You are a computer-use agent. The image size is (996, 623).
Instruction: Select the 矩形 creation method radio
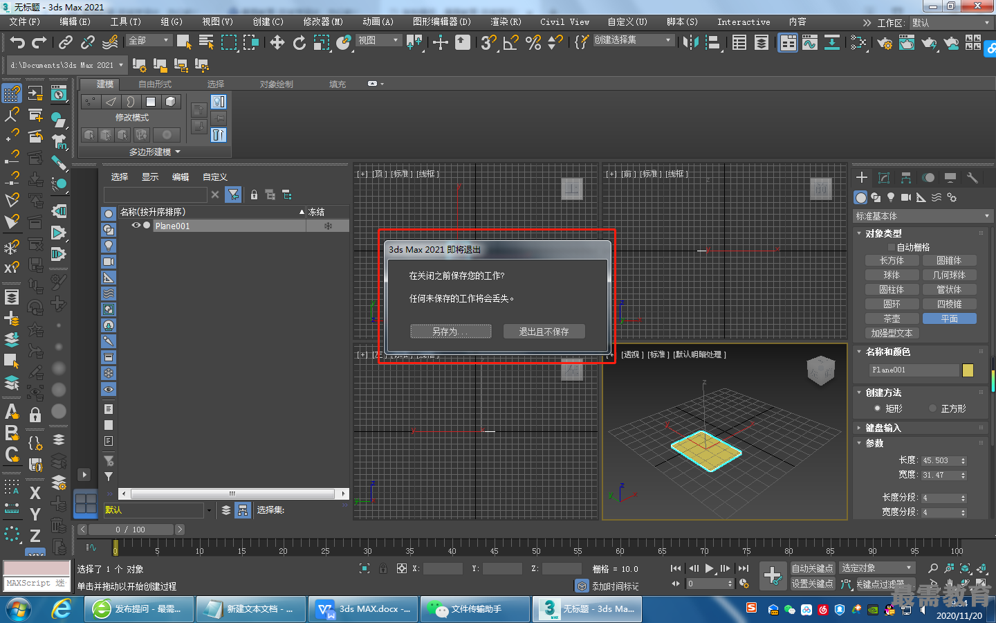tap(877, 408)
